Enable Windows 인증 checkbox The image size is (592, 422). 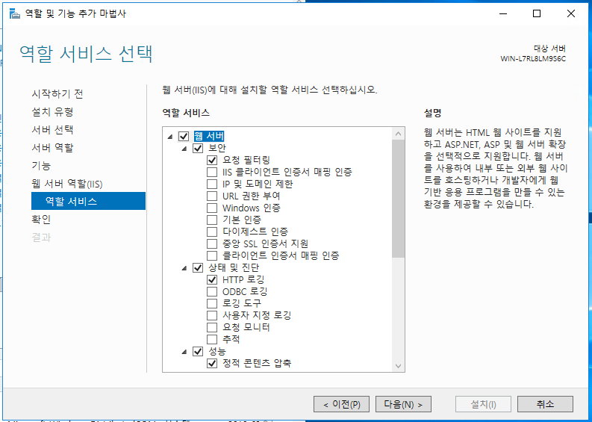212,208
